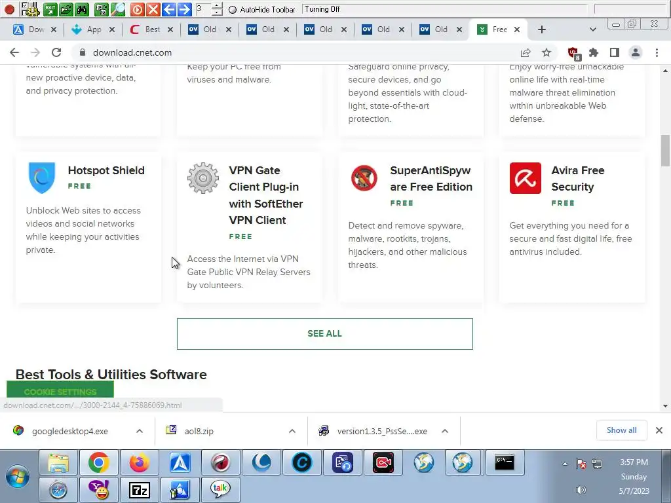Open a new browser tab
This screenshot has height=503, width=671.
[x=542, y=29]
